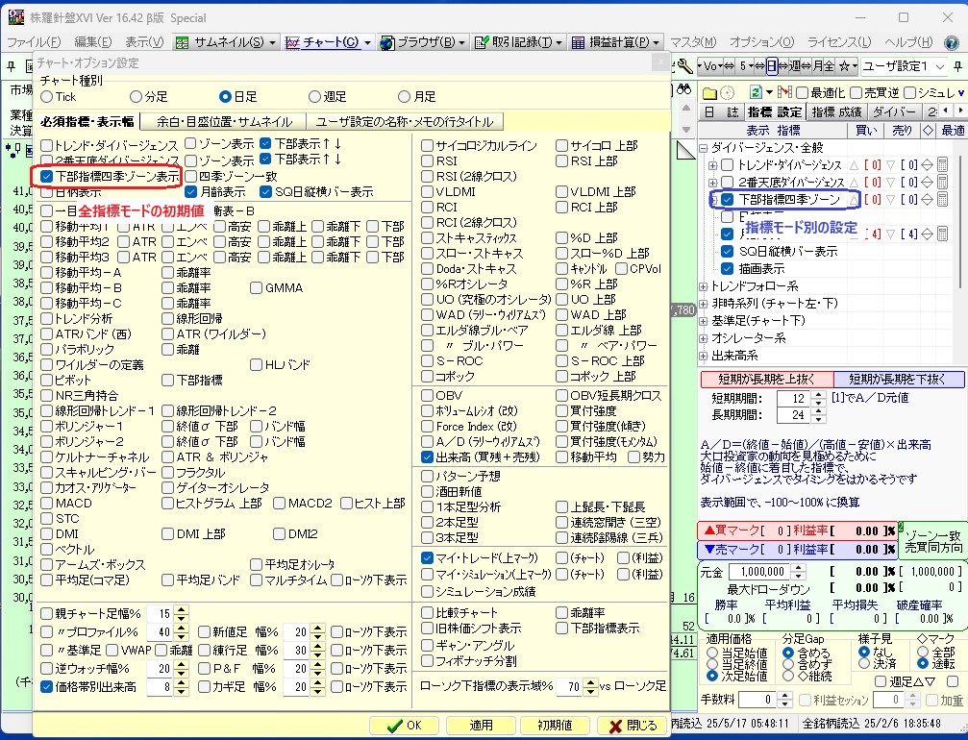
Task: Click the star favorites toolbar button
Action: click(843, 66)
